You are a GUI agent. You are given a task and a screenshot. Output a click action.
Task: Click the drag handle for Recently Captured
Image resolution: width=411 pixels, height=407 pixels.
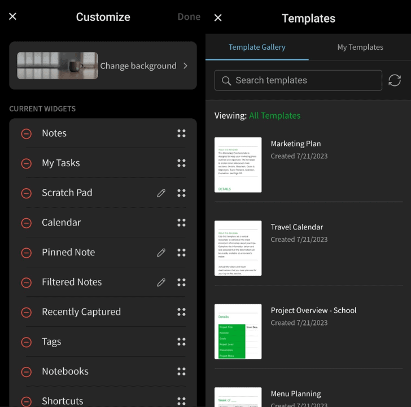[181, 311]
